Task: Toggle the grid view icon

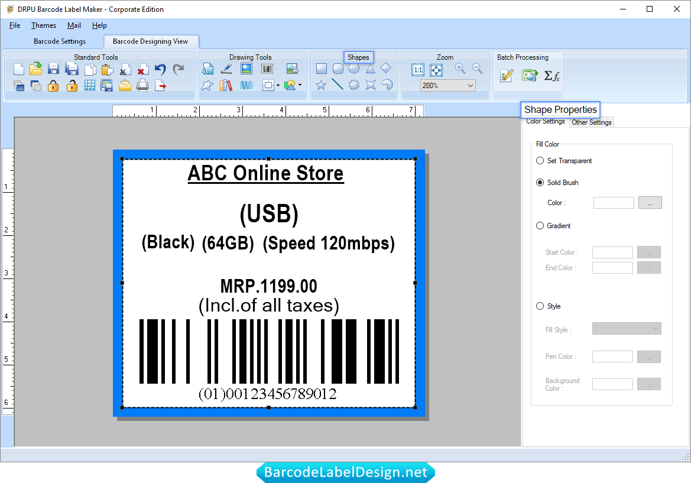Action: [x=90, y=85]
